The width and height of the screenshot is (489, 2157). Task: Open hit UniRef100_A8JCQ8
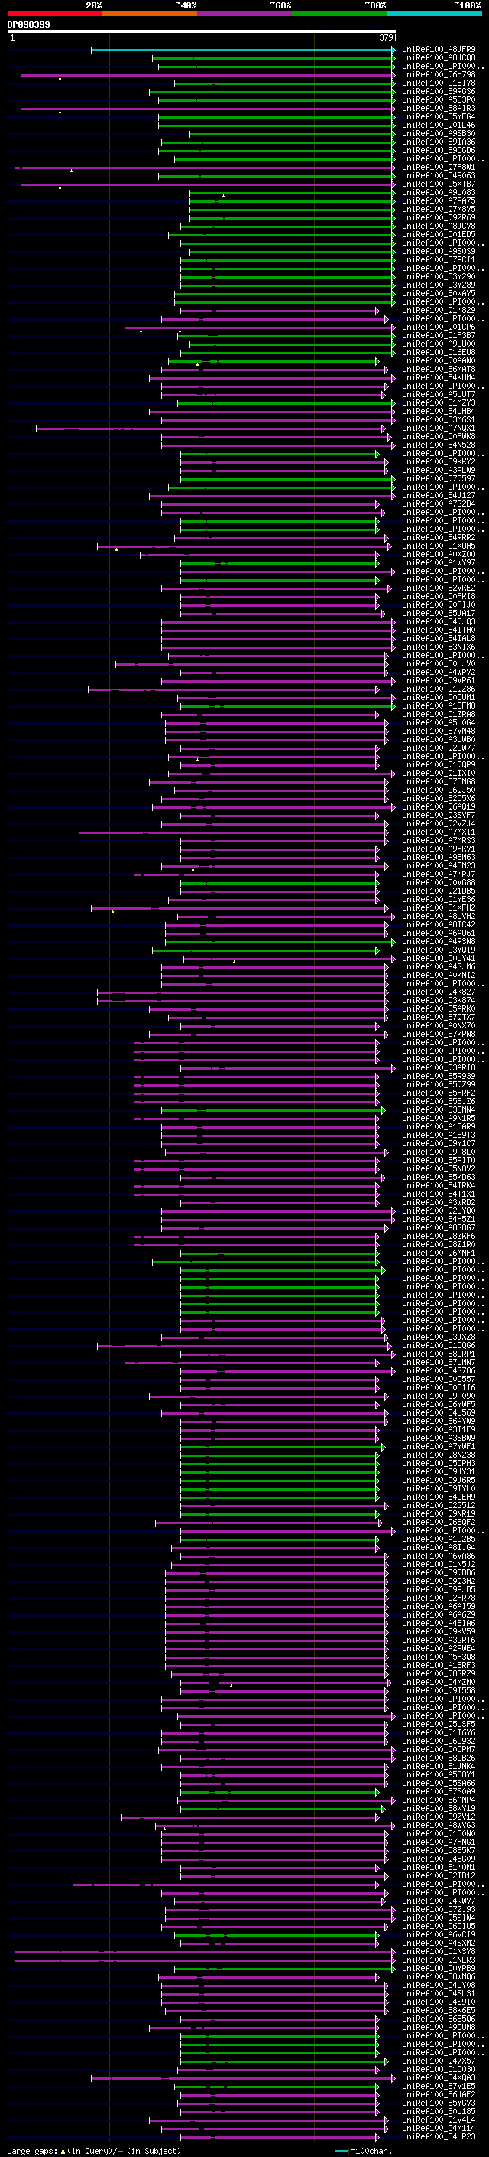coord(439,58)
